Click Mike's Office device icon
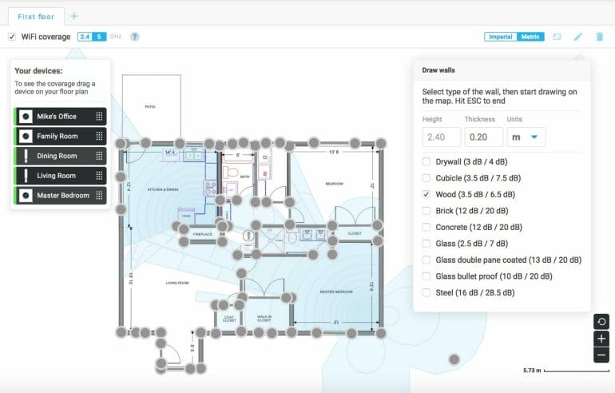Viewport: 615px width, 393px height. click(x=26, y=117)
